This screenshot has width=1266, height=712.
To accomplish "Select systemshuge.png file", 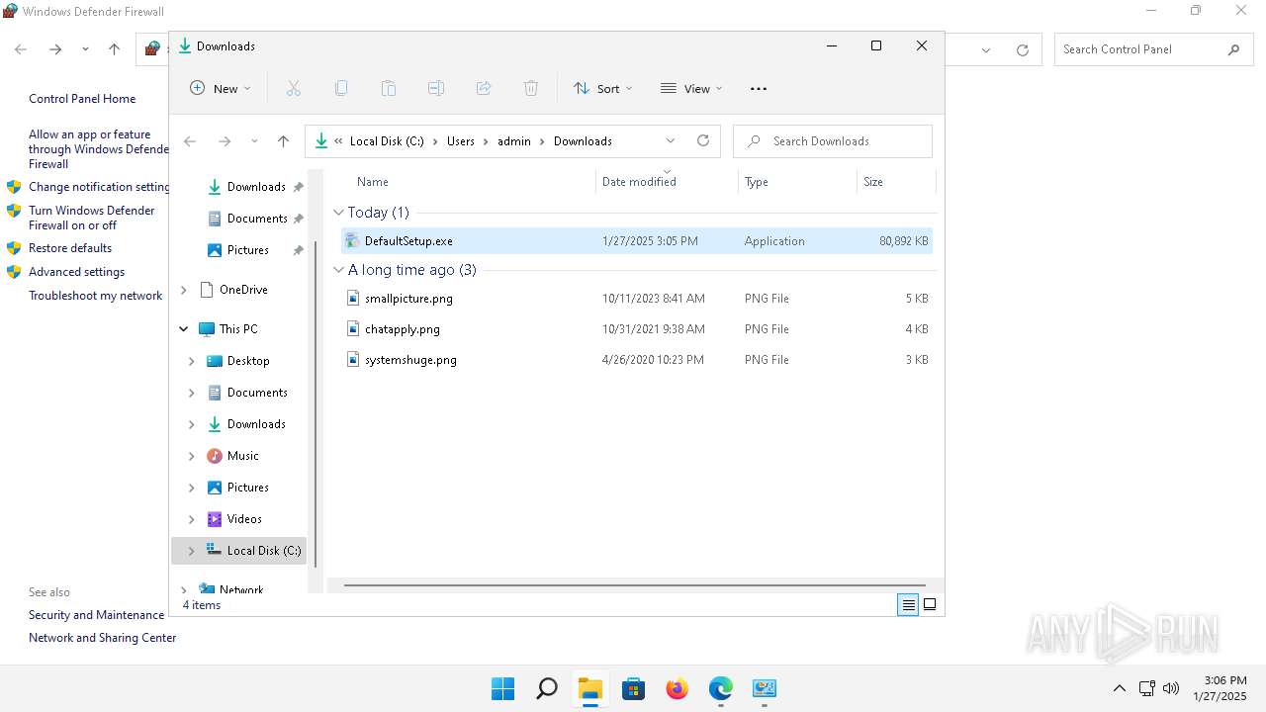I will point(637,360).
